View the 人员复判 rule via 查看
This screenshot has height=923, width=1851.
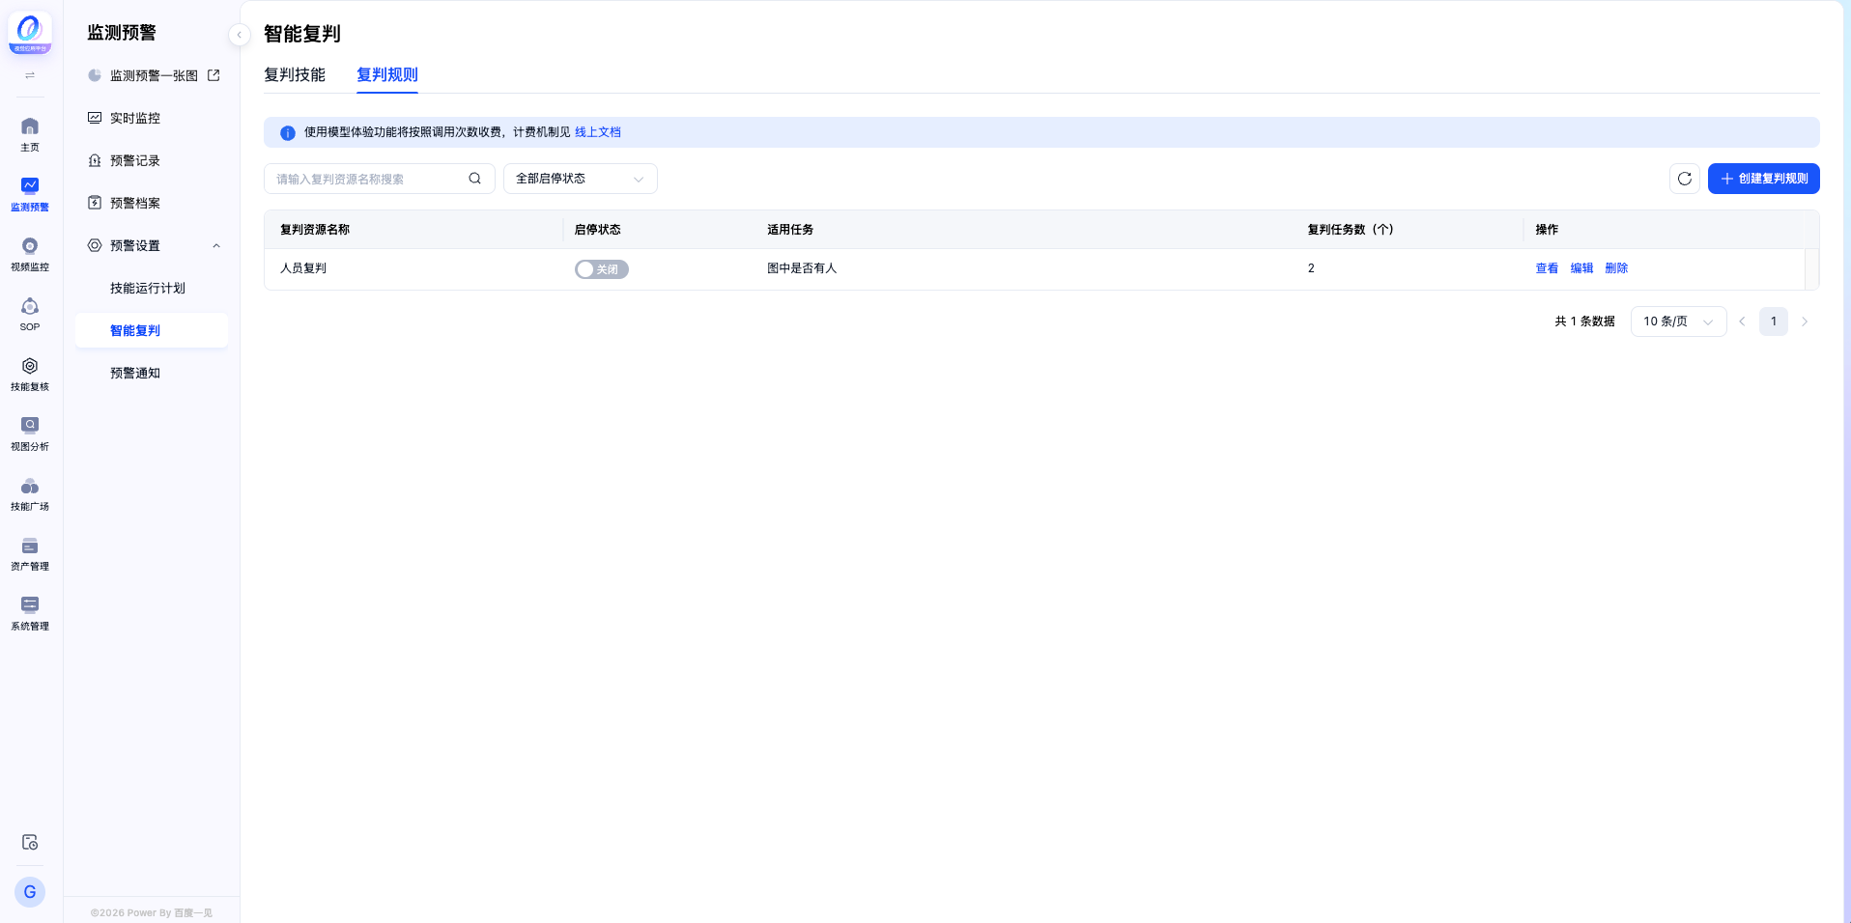pos(1547,268)
